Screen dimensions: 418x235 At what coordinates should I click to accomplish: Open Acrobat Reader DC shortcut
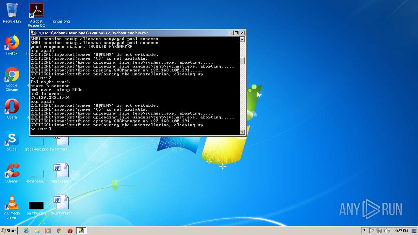(x=36, y=15)
